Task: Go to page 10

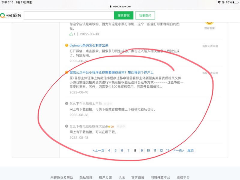Action: coord(148,151)
